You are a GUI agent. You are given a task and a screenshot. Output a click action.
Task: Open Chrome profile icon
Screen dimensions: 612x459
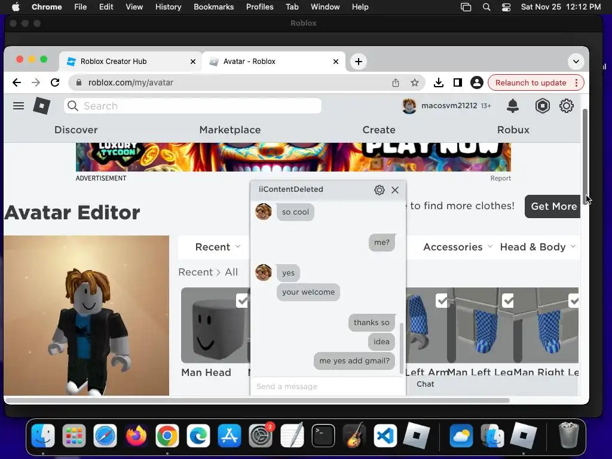point(476,82)
